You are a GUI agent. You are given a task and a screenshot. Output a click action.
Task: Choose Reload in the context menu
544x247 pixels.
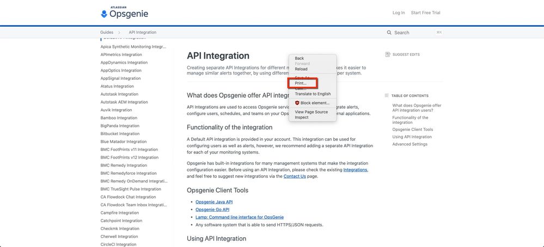click(x=301, y=69)
